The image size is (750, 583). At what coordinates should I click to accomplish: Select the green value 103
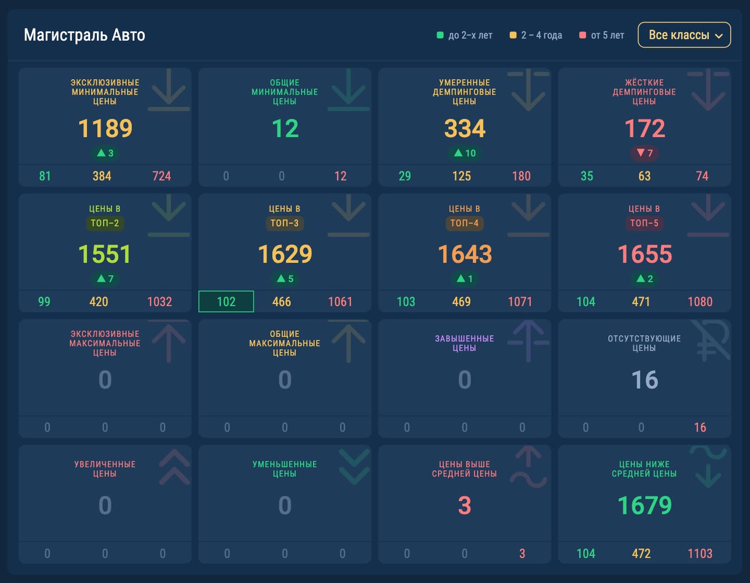click(406, 302)
